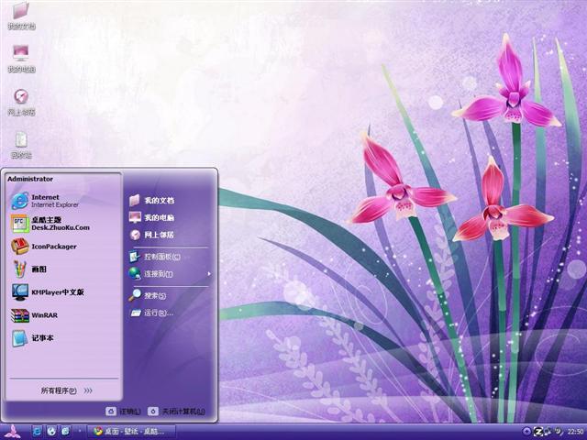The image size is (587, 440).
Task: Click the tray icon left of the clock
Action: [x=559, y=432]
